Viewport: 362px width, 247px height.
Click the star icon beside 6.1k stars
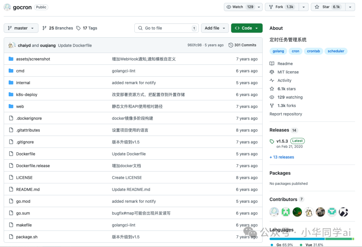click(272, 89)
